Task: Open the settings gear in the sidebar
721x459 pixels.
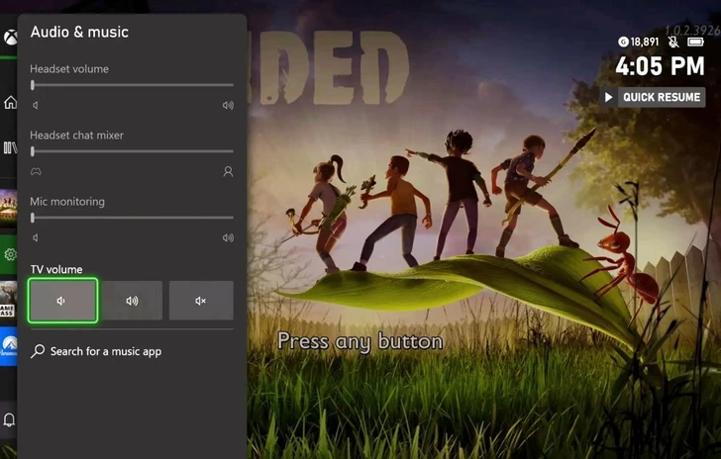Action: [x=10, y=254]
